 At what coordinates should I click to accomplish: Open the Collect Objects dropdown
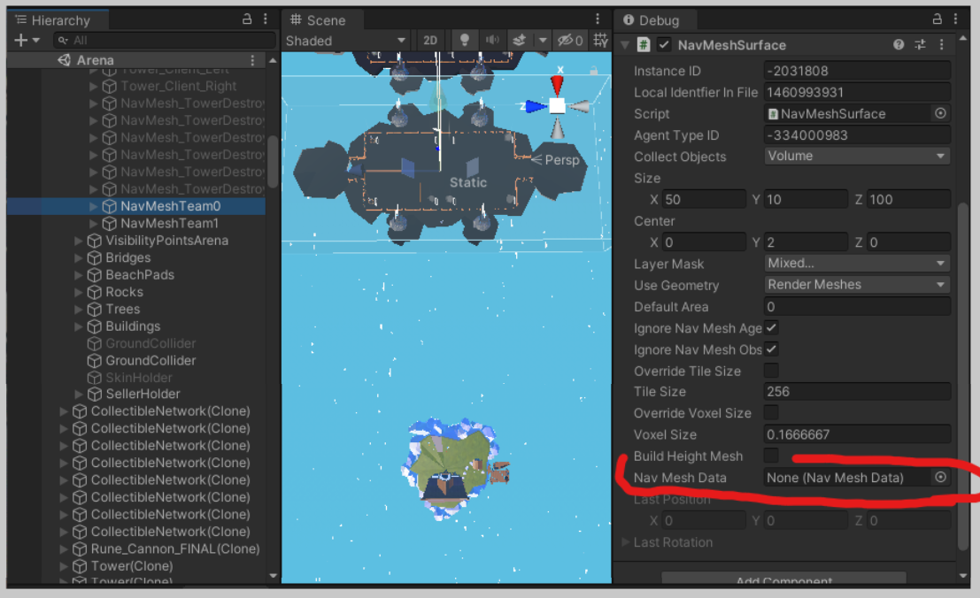point(855,156)
